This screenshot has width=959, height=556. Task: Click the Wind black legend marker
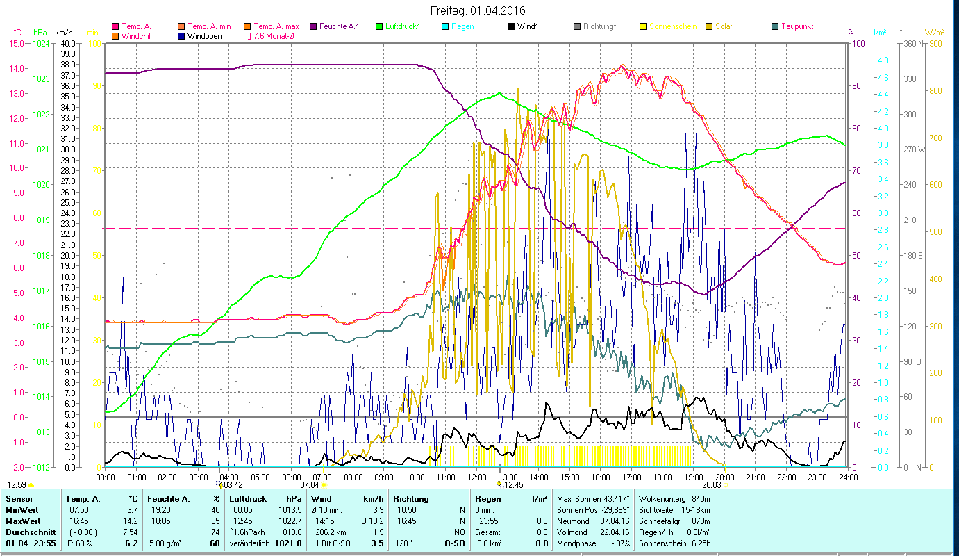[x=511, y=26]
